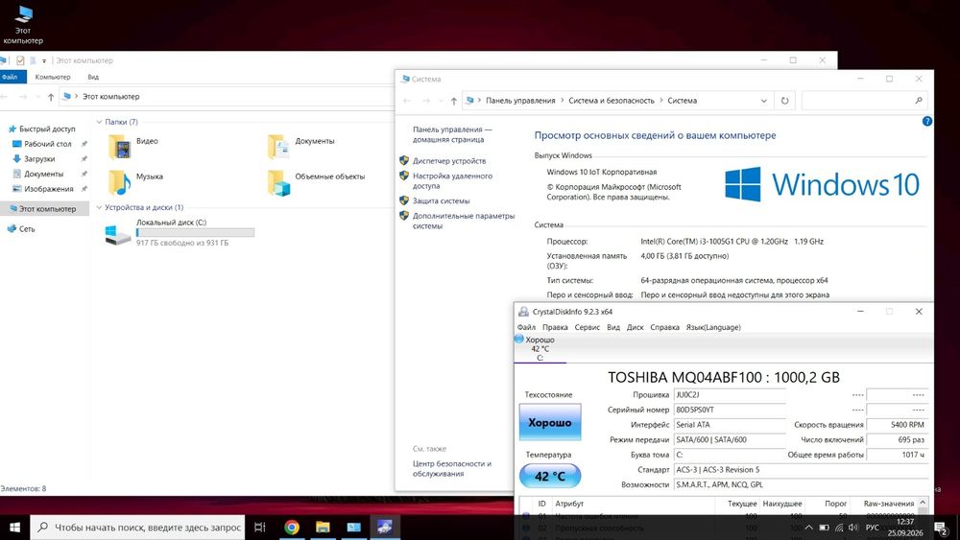Click Properties checkmark icon in Explorer title bar
Screen dimensions: 960x540
coord(20,60)
